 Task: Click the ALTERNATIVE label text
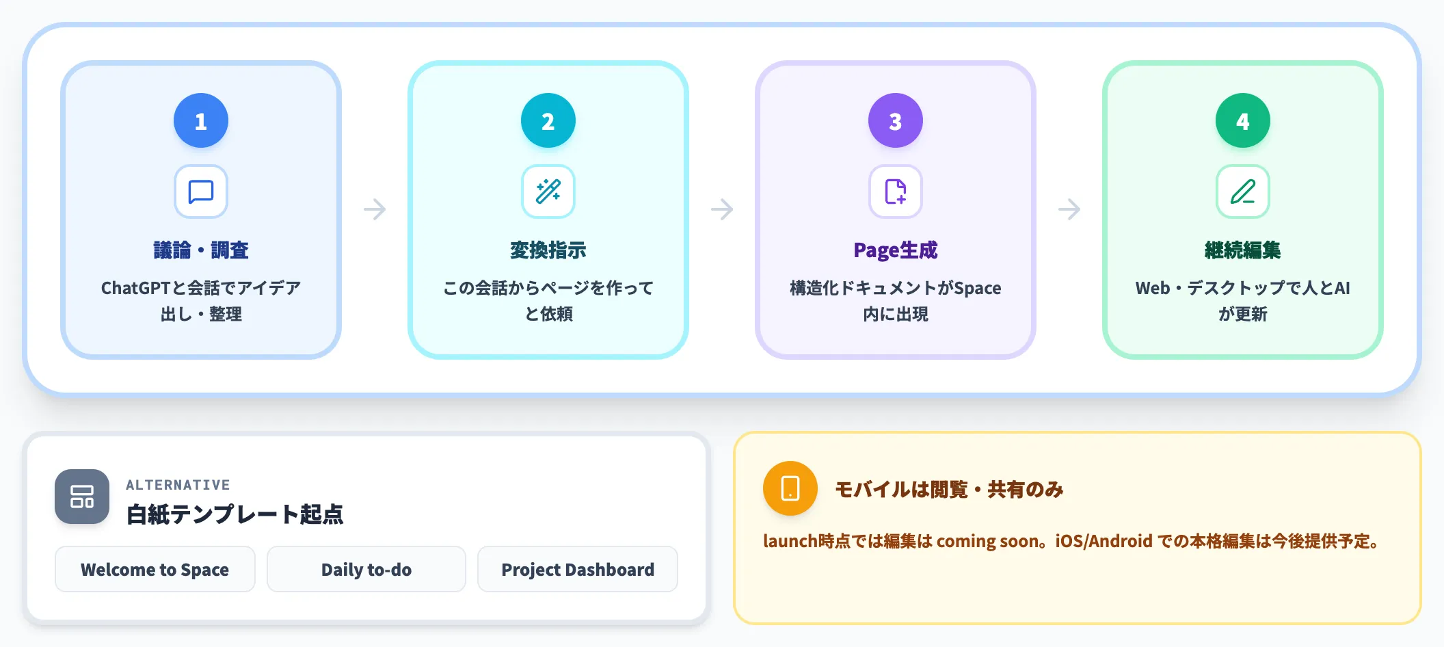click(178, 485)
